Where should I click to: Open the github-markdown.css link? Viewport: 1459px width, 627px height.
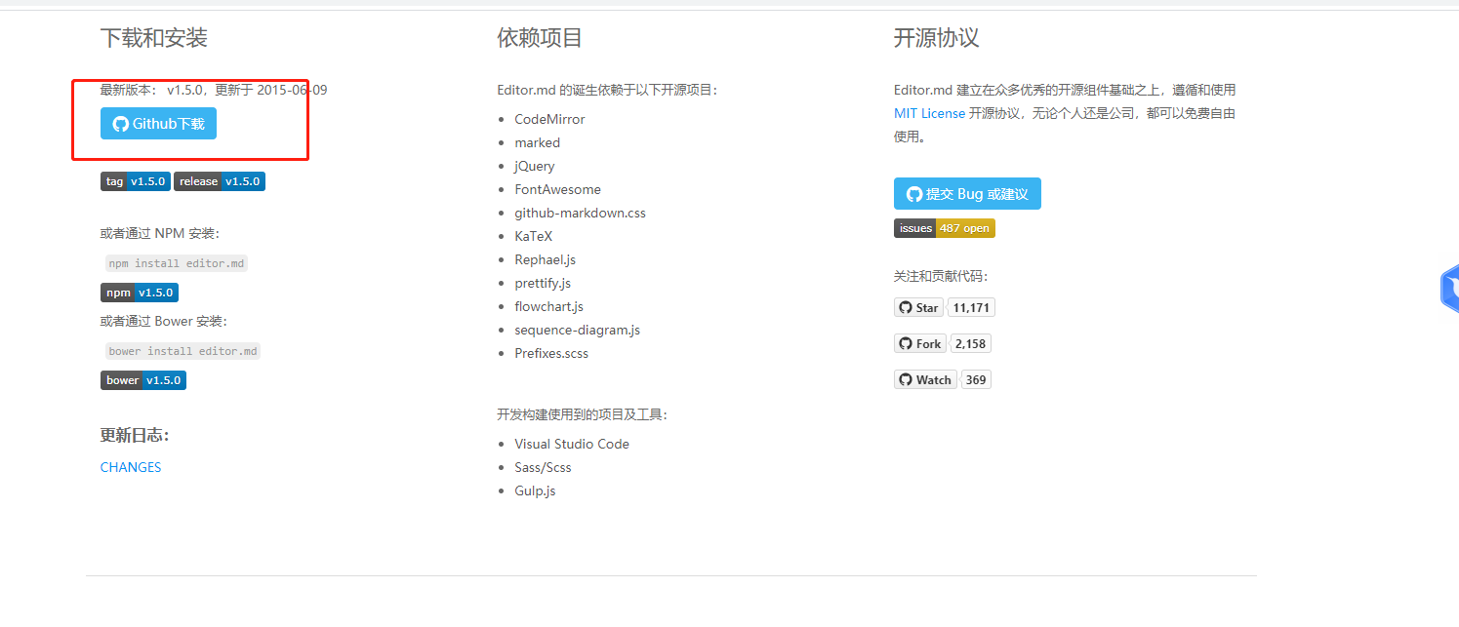click(580, 213)
